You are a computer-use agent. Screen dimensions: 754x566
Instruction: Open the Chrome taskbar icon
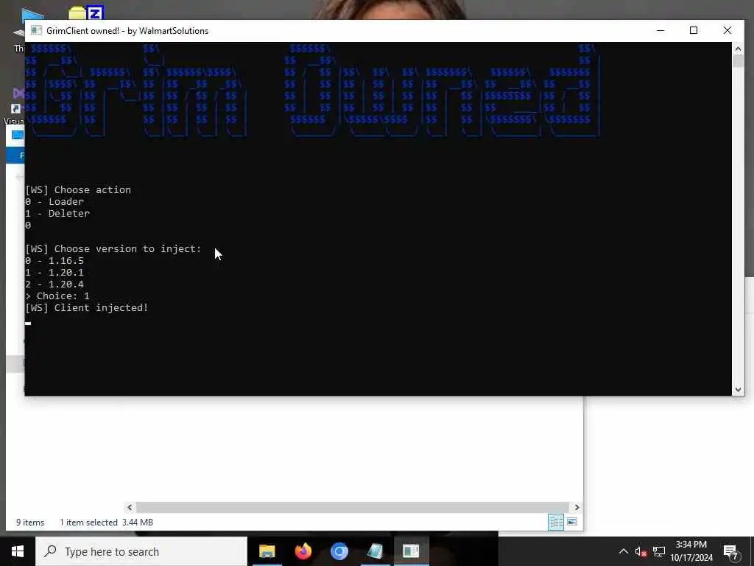[339, 551]
